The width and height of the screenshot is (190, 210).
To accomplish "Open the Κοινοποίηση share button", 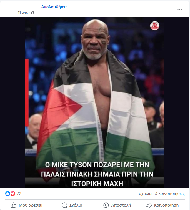I will 166,205.
